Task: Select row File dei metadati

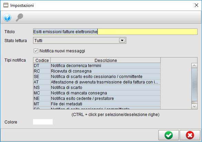Action: click(x=97, y=104)
